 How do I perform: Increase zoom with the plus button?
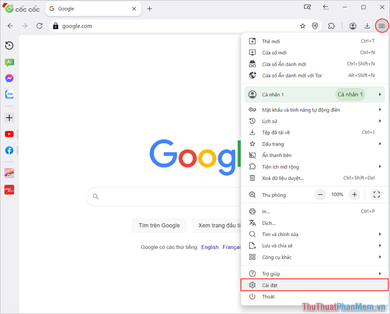click(354, 195)
